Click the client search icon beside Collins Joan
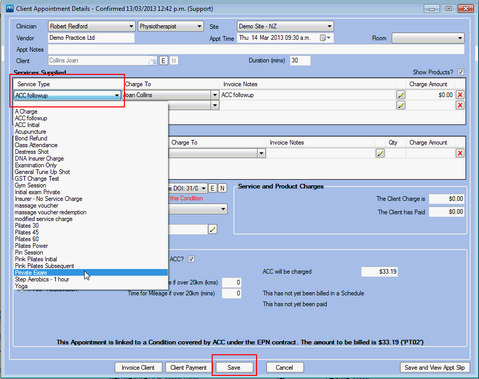The image size is (479, 379). pos(152,61)
